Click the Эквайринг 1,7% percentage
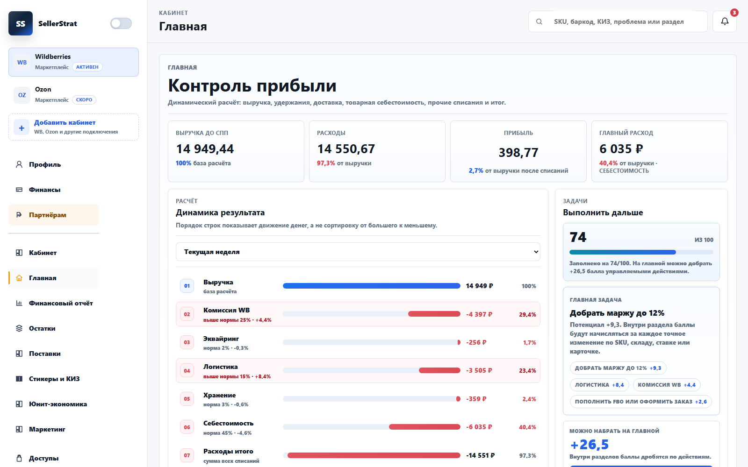This screenshot has height=467, width=748. [530, 342]
